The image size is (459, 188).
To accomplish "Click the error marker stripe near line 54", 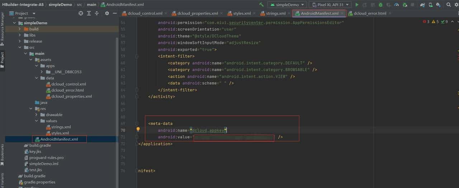I will (x=457, y=31).
